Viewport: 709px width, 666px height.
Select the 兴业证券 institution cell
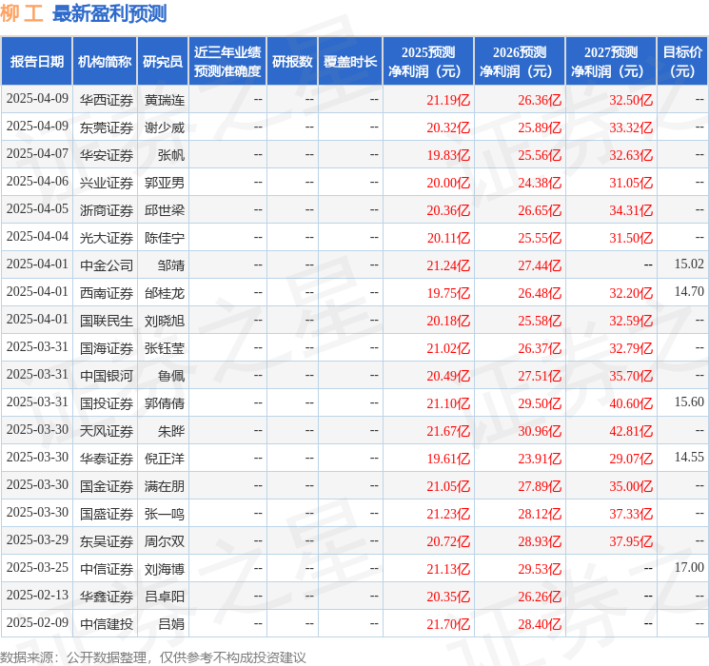pyautogui.click(x=107, y=183)
